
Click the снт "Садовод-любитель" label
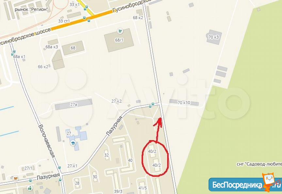259,164
